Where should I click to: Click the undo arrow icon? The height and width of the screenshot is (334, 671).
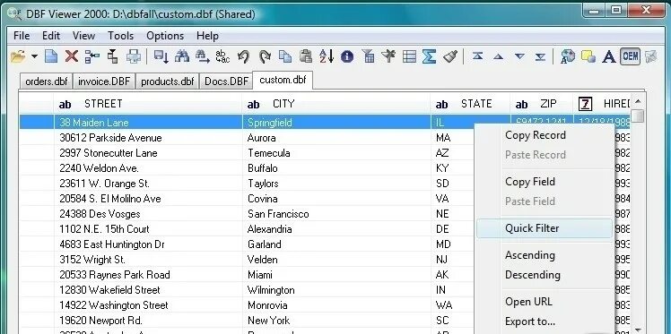pos(243,56)
